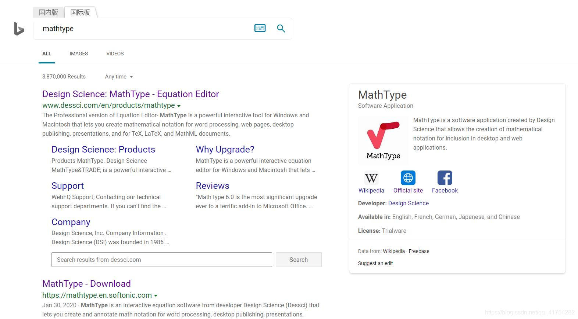Click Suggest an edit
Screen dimensions: 578x319
coord(375,263)
